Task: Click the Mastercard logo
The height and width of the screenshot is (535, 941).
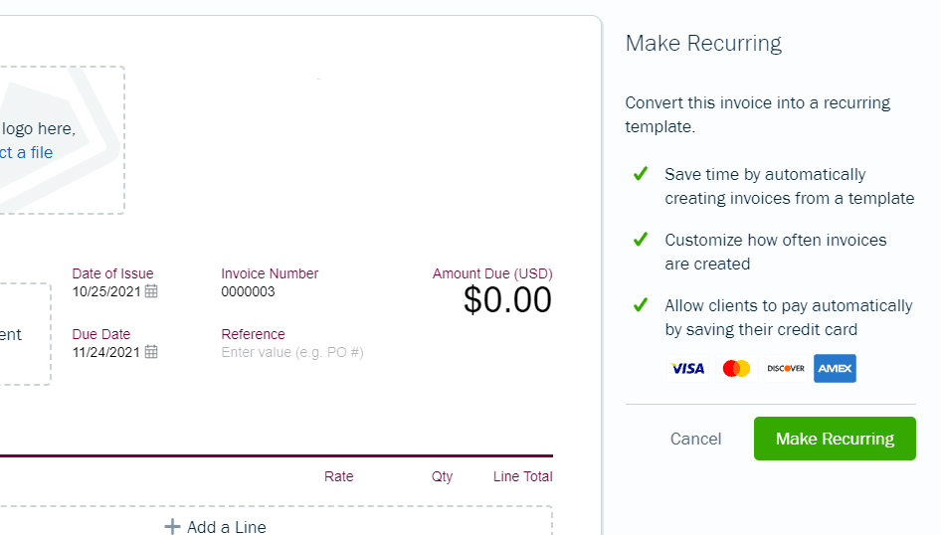Action: (x=736, y=368)
